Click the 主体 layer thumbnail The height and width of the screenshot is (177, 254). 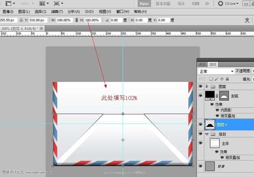pos(215,143)
